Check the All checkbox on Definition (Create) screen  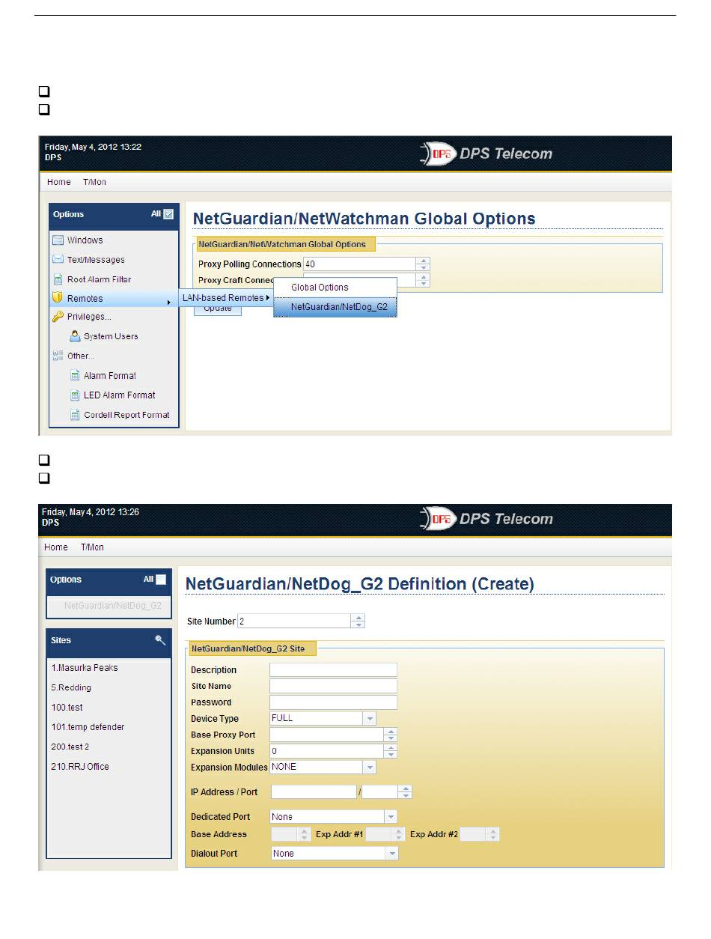(x=161, y=580)
